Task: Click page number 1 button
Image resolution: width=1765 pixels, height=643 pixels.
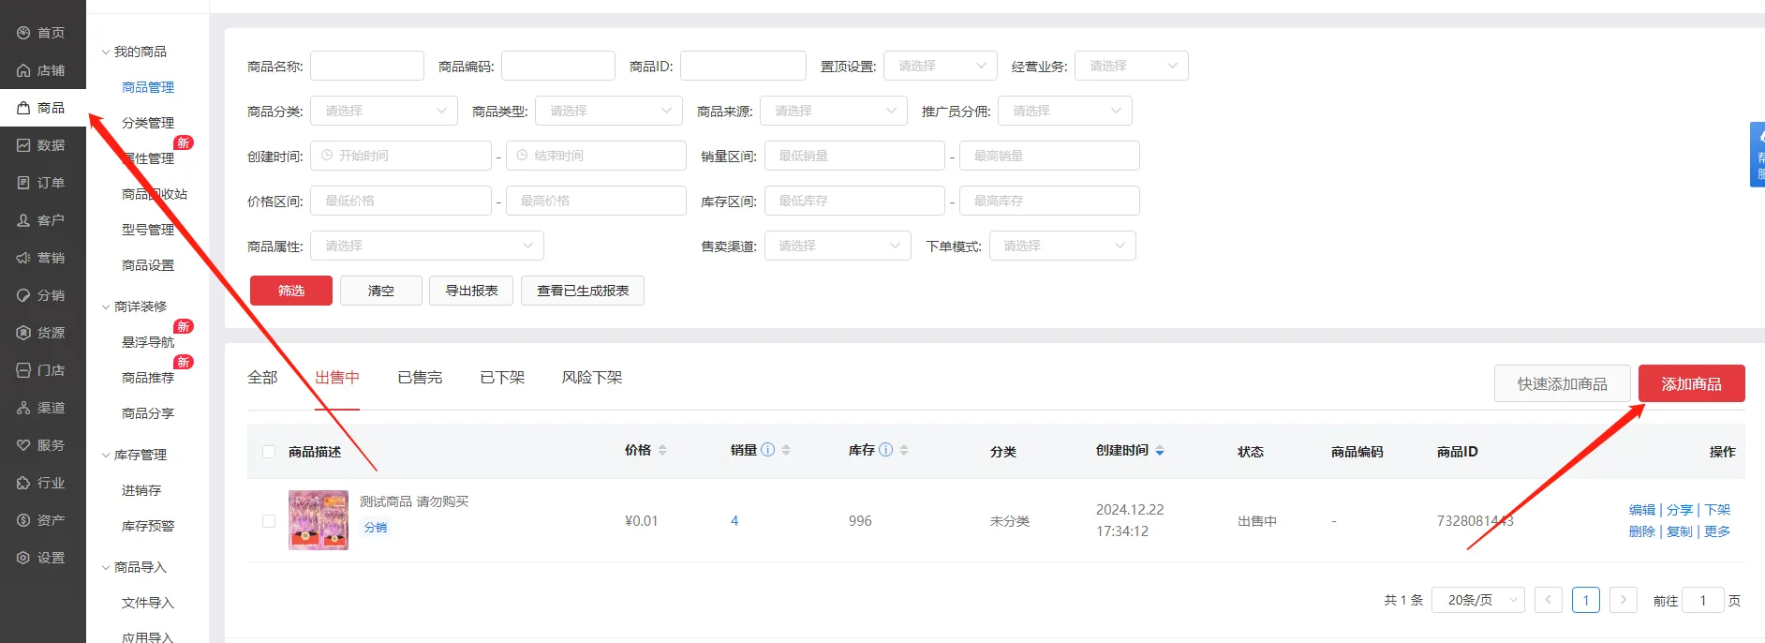Action: (x=1586, y=600)
